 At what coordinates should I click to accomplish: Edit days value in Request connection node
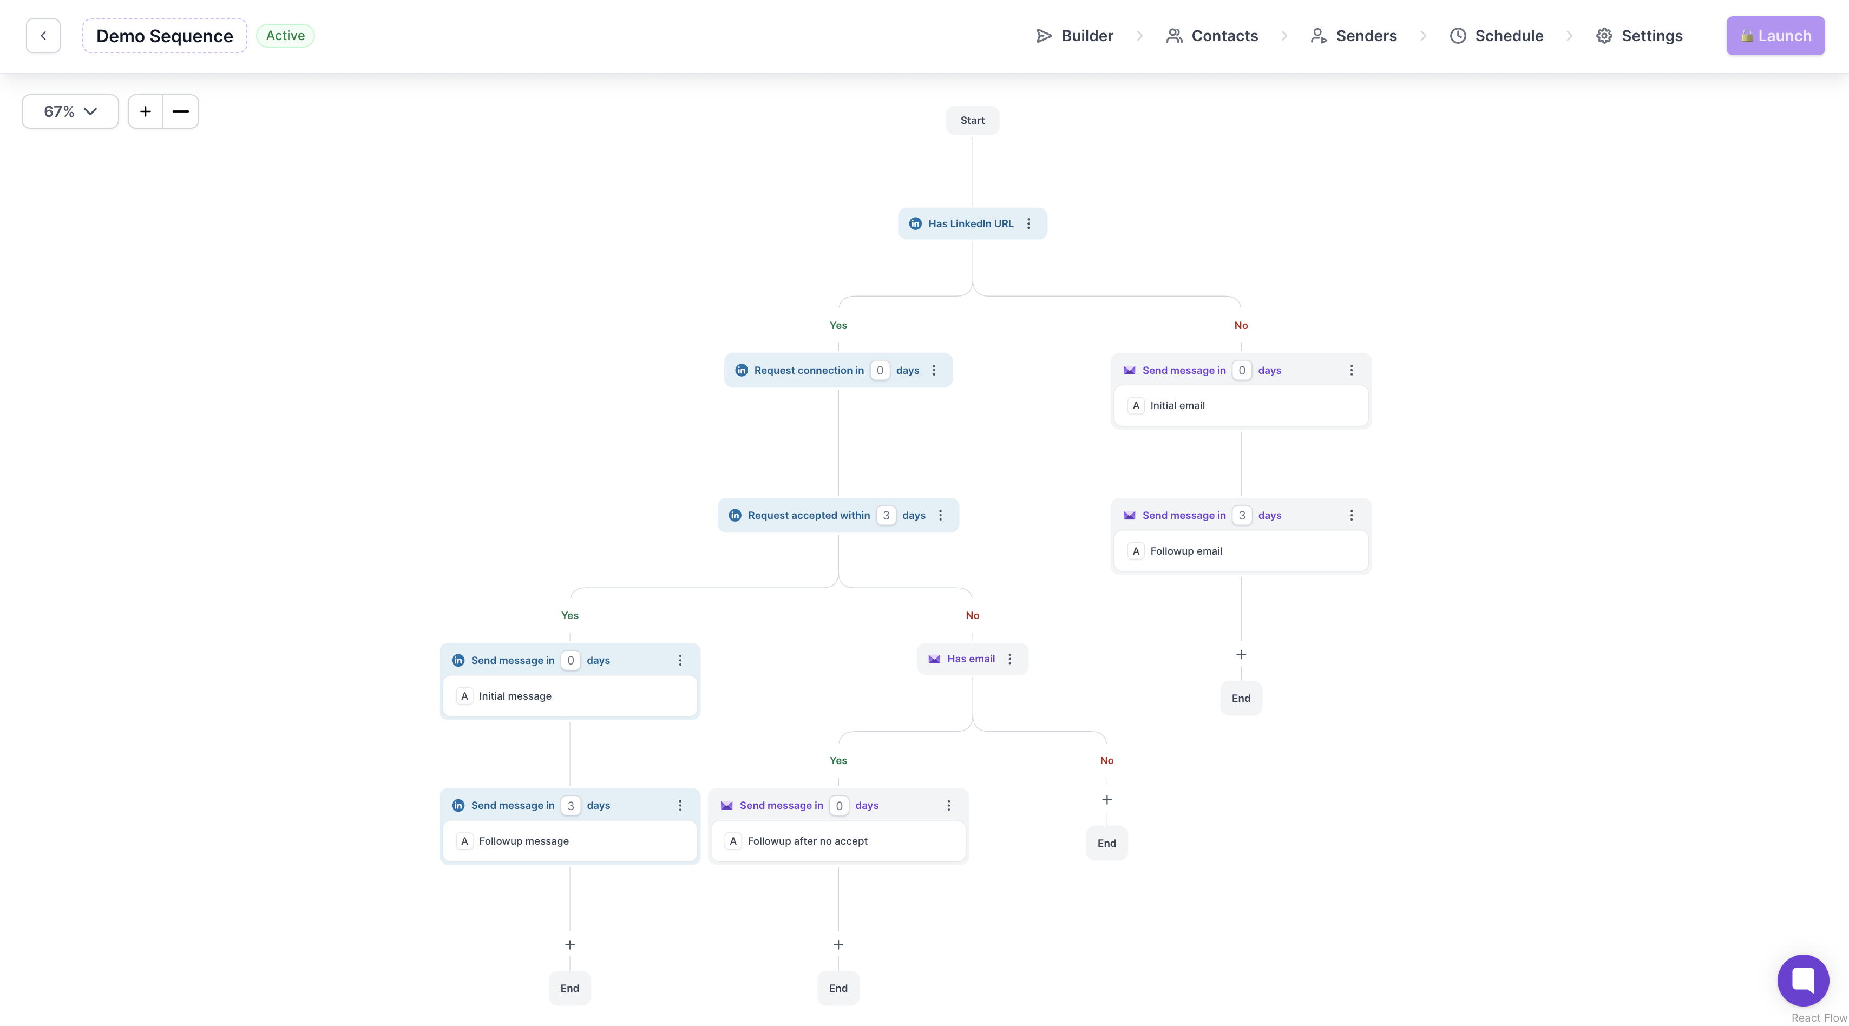[x=880, y=370]
